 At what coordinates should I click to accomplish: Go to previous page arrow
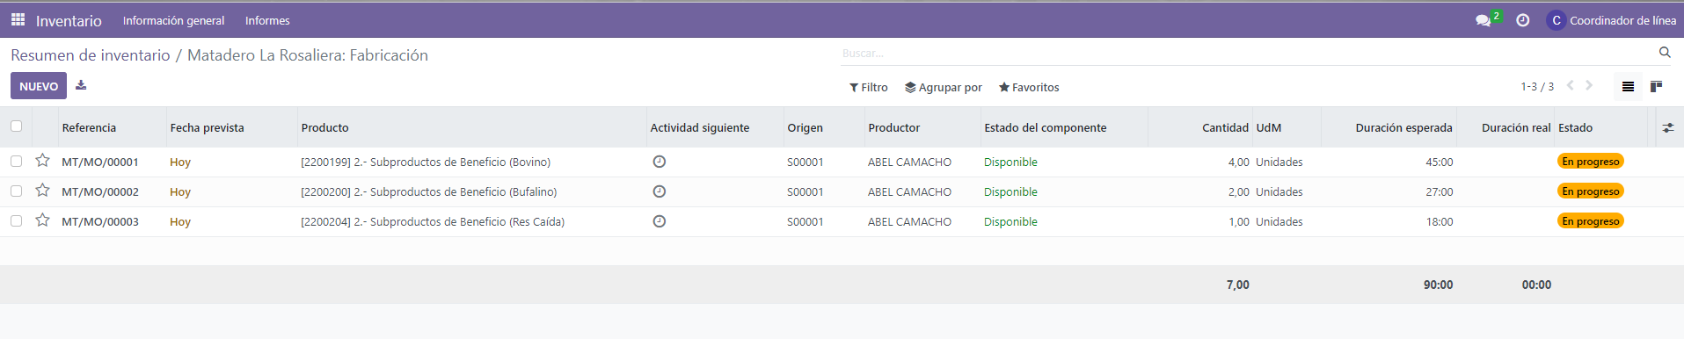click(x=1571, y=86)
